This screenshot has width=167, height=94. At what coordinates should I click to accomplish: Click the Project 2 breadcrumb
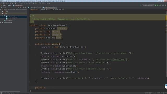point(4,5)
